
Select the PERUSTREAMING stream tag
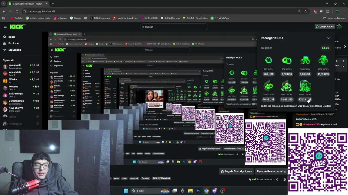pyautogui.click(x=161, y=178)
